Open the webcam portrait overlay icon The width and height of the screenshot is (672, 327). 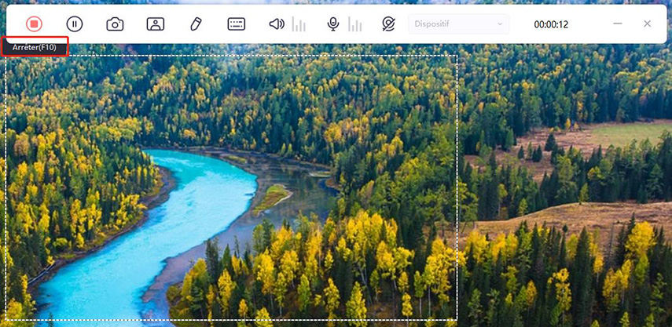point(156,24)
